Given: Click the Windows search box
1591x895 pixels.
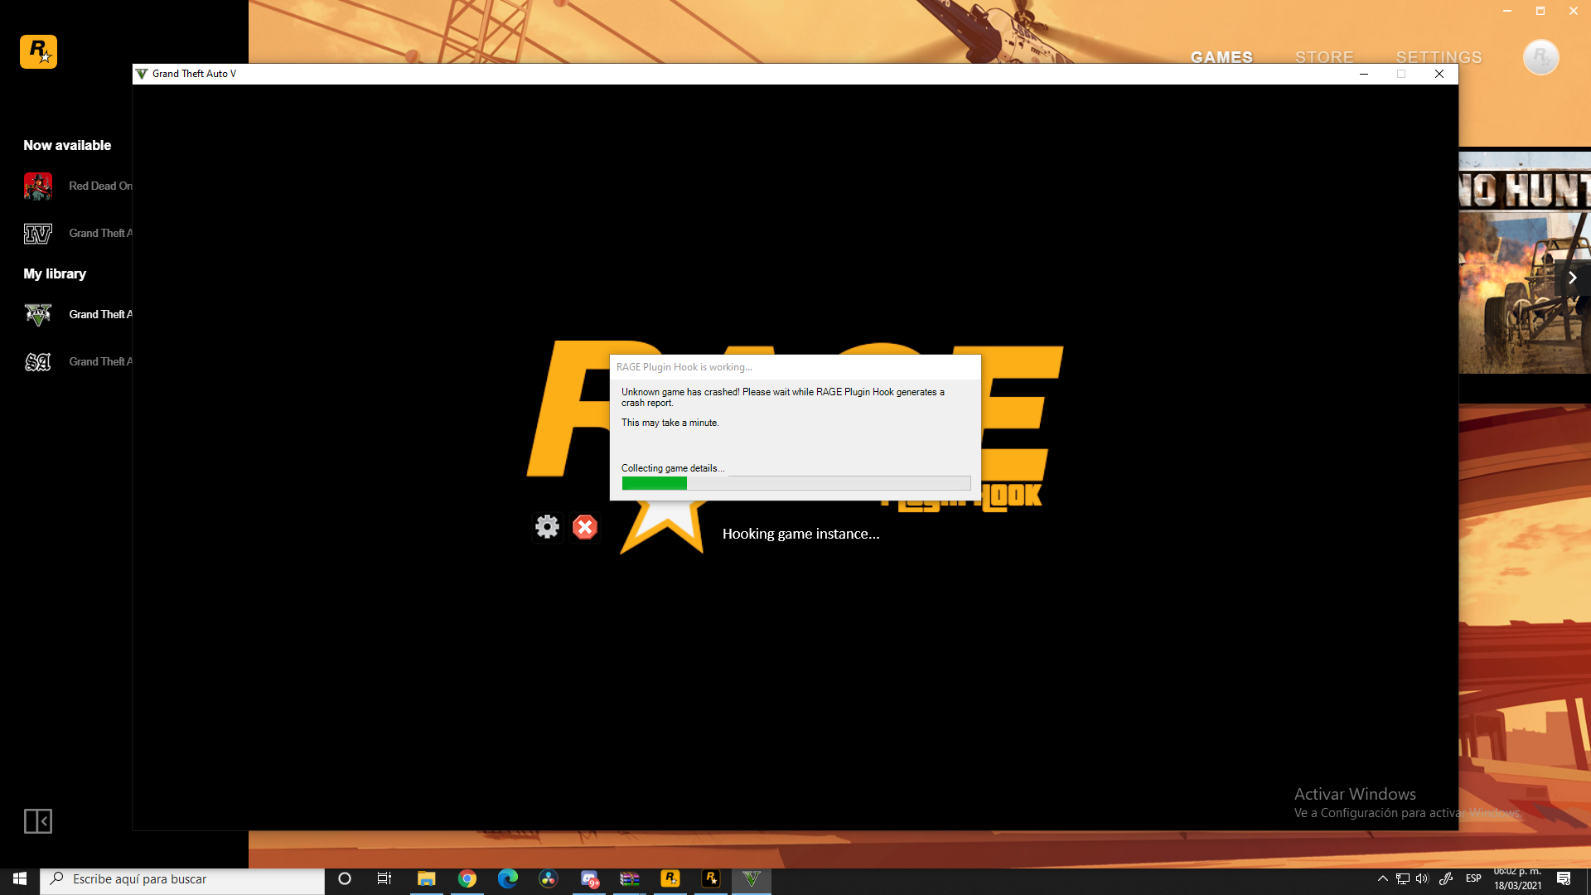Looking at the screenshot, I should (182, 878).
